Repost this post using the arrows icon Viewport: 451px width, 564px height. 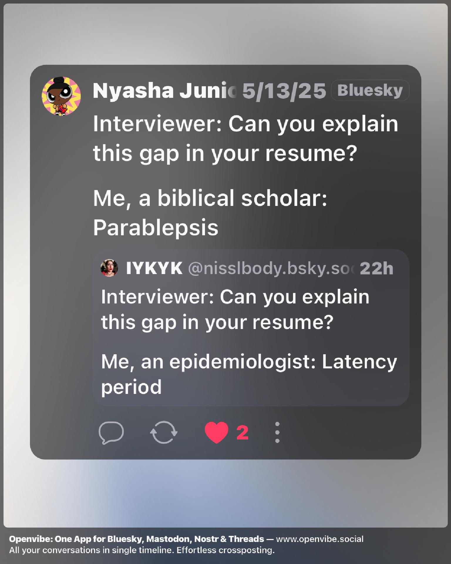tap(164, 432)
